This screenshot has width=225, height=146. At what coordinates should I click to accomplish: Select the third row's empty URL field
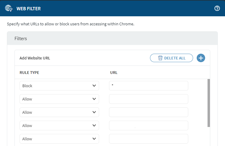(x=148, y=112)
